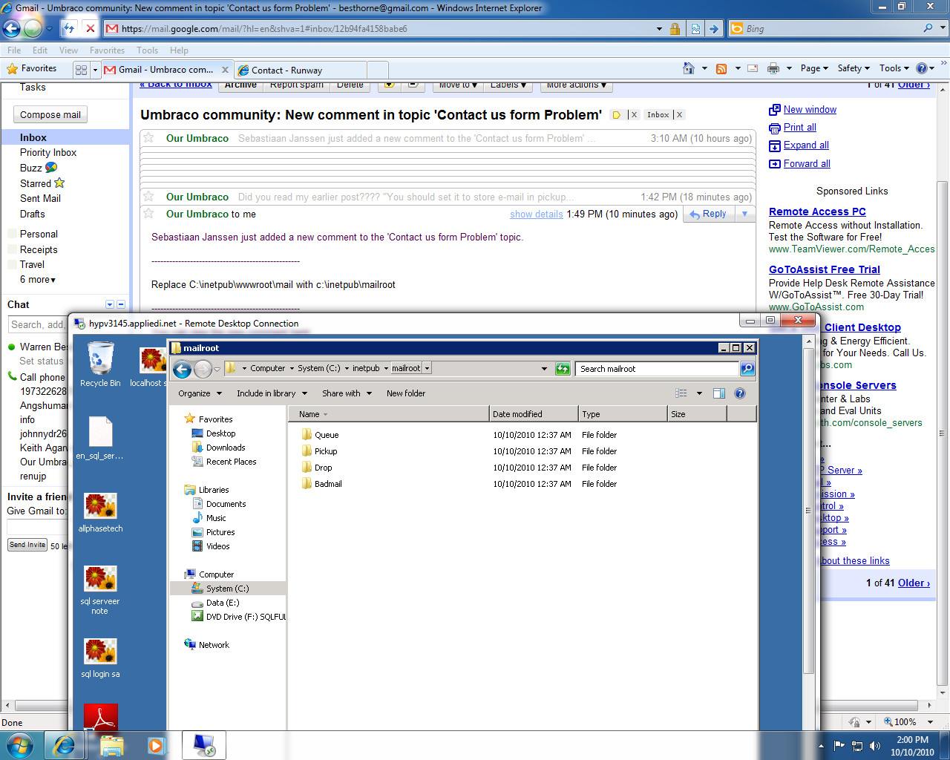This screenshot has width=950, height=760.
Task: Open Recycle Bin on remote desktop
Action: click(100, 364)
